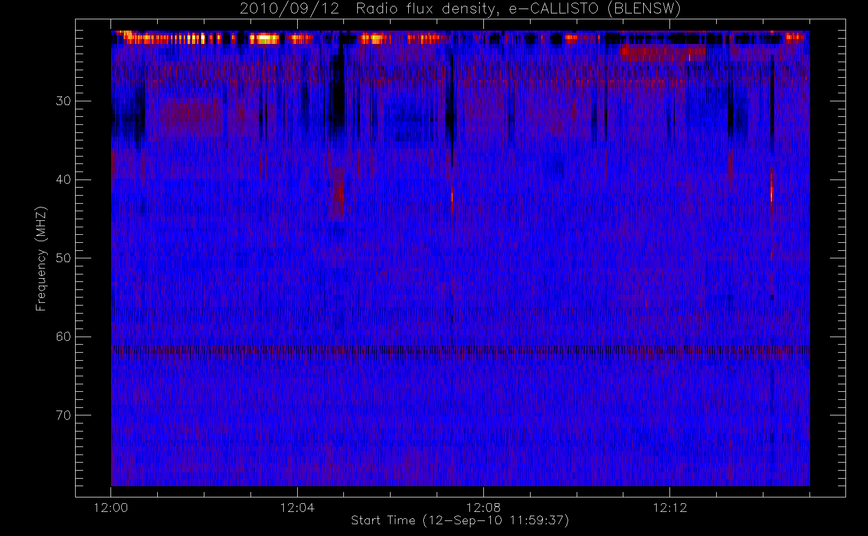Click the 30 MHz frequency tick label

(63, 101)
